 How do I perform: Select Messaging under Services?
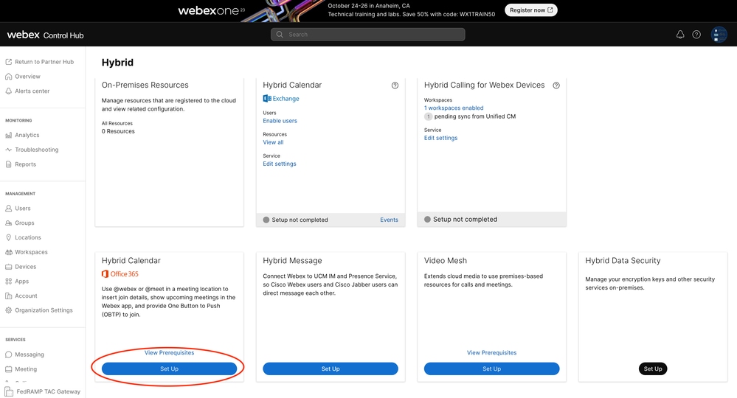(30, 355)
